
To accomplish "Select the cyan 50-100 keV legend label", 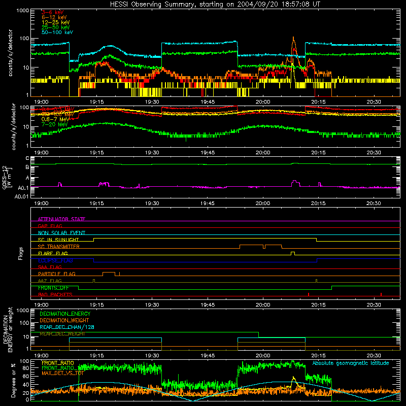I will click(57, 32).
